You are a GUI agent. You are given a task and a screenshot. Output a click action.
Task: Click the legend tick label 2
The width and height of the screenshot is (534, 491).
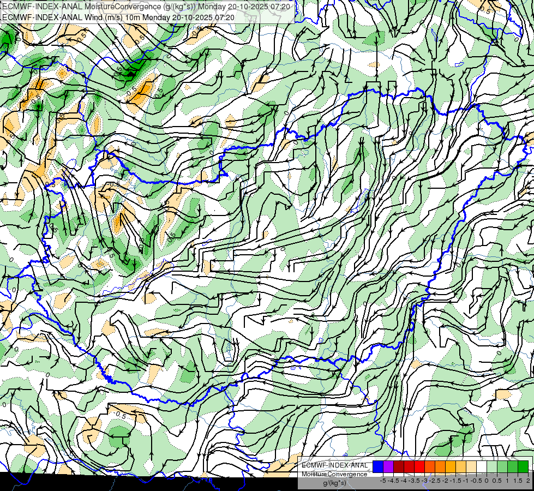point(528,481)
